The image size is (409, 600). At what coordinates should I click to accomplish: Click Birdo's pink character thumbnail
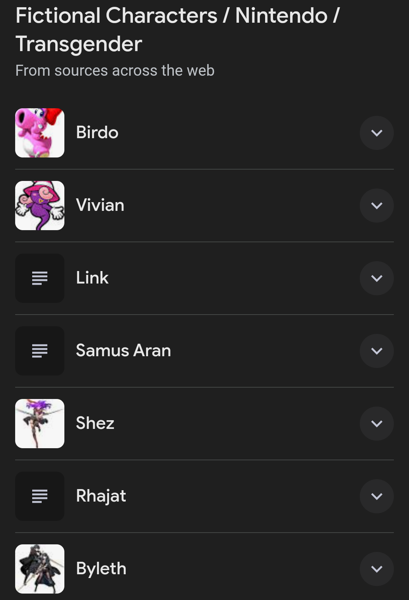40,133
